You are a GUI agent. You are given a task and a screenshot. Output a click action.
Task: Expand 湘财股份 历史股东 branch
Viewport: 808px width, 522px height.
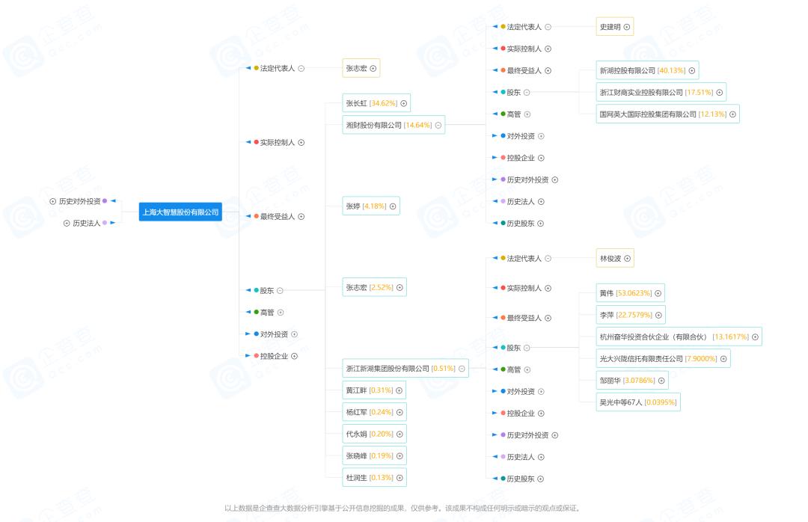(x=541, y=224)
